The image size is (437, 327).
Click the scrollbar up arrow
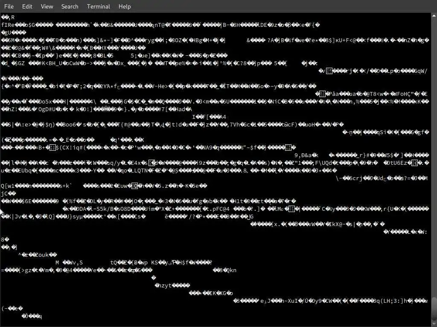pos(434,16)
